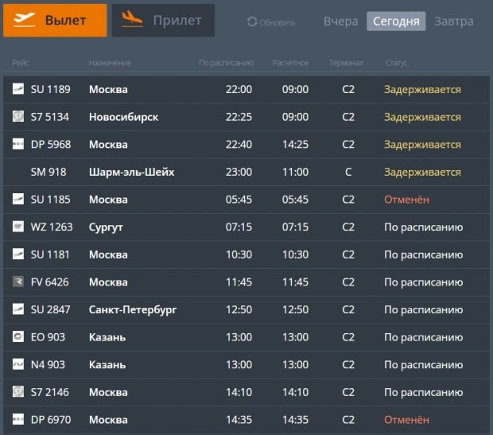This screenshot has width=493, height=435.
Task: Click the Терминал column header
Action: tap(346, 63)
